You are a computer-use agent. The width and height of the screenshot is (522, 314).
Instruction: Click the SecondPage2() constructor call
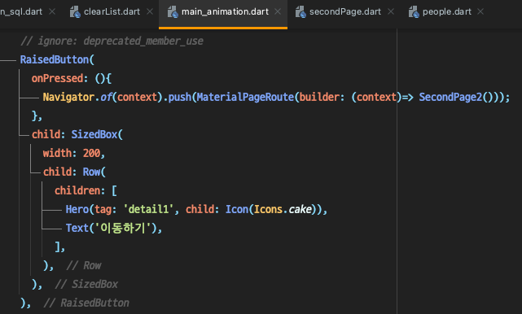click(x=456, y=97)
